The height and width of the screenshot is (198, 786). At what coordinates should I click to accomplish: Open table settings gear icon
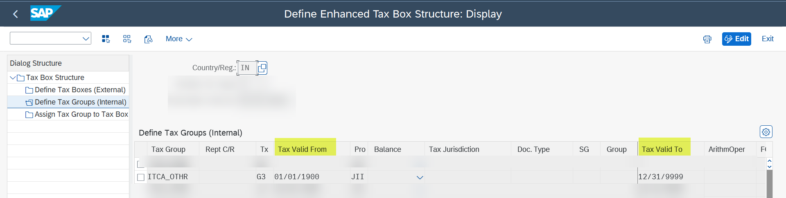(766, 132)
